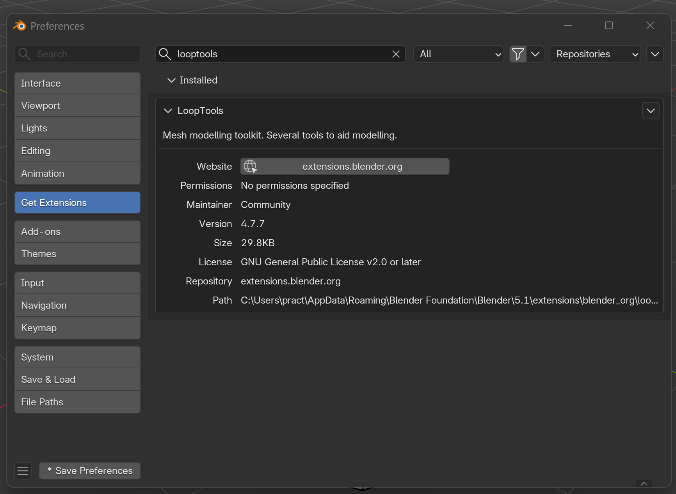The width and height of the screenshot is (676, 494).
Task: Maximize the Preferences window
Action: (x=609, y=26)
